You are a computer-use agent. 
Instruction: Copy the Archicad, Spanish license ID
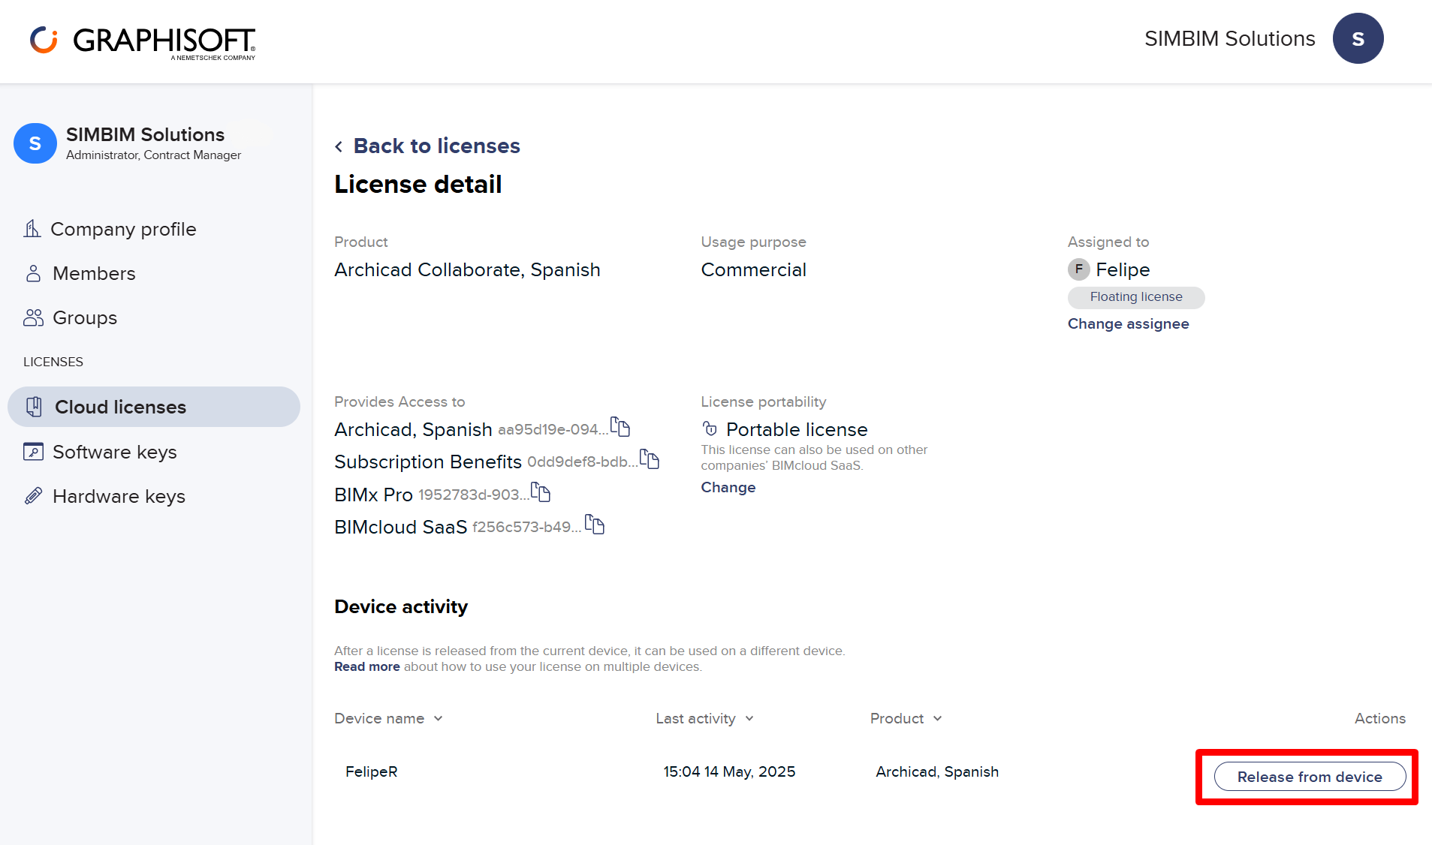point(620,428)
